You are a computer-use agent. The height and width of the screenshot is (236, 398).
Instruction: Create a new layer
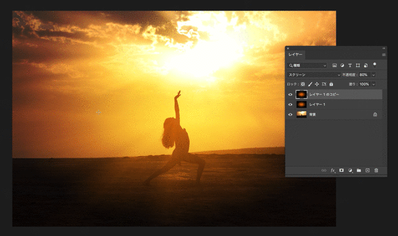click(x=368, y=170)
